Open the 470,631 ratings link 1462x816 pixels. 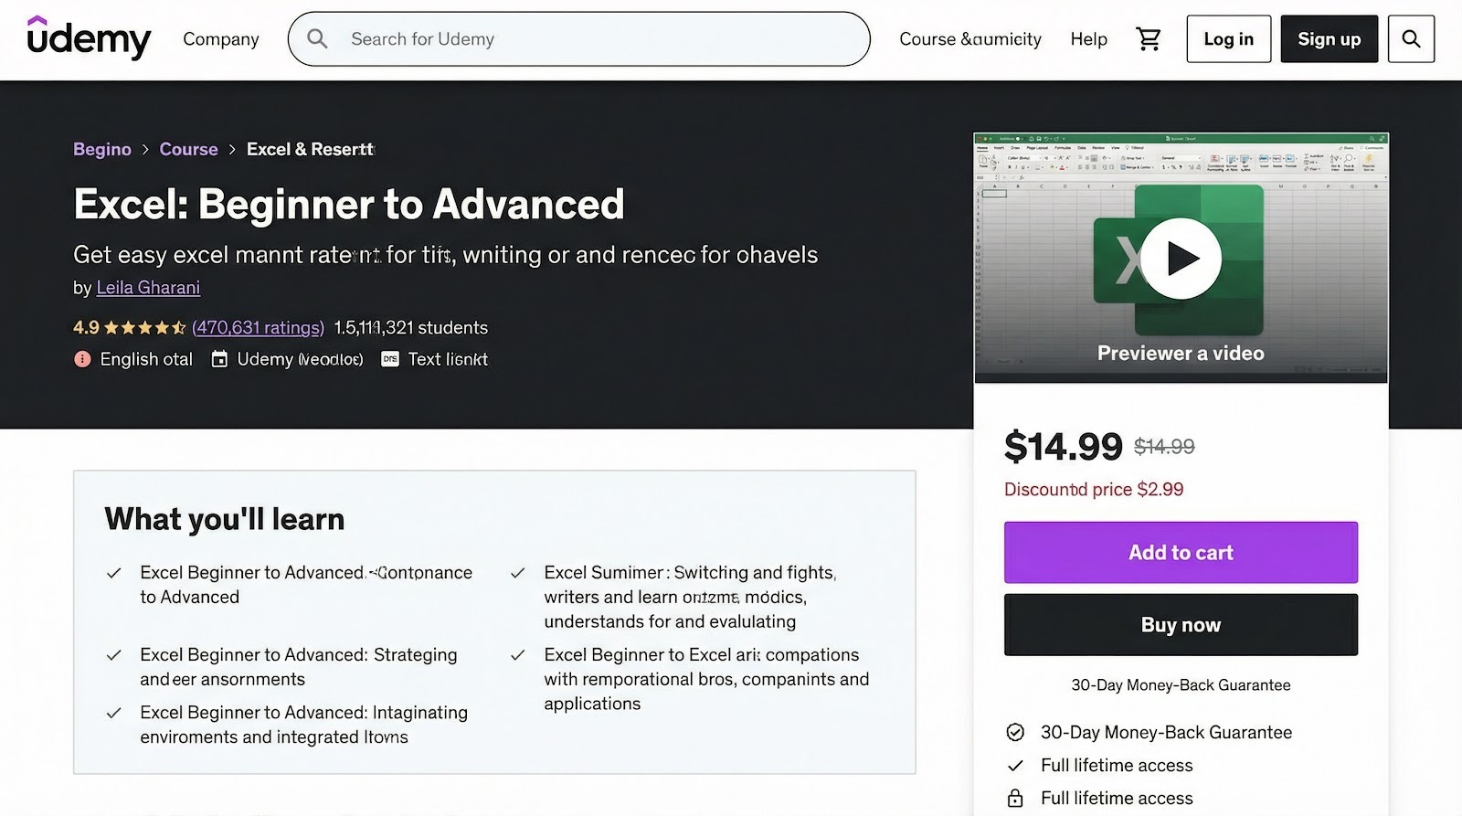pyautogui.click(x=258, y=327)
